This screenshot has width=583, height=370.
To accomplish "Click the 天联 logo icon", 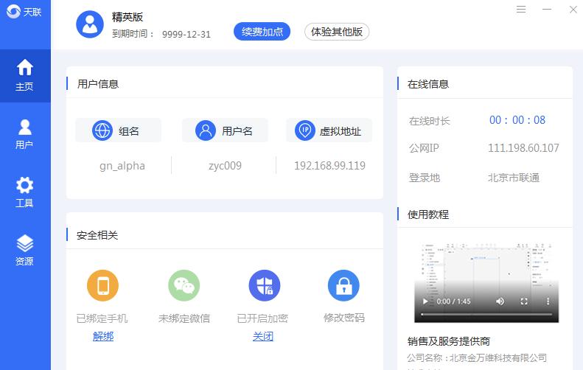I will [14, 12].
